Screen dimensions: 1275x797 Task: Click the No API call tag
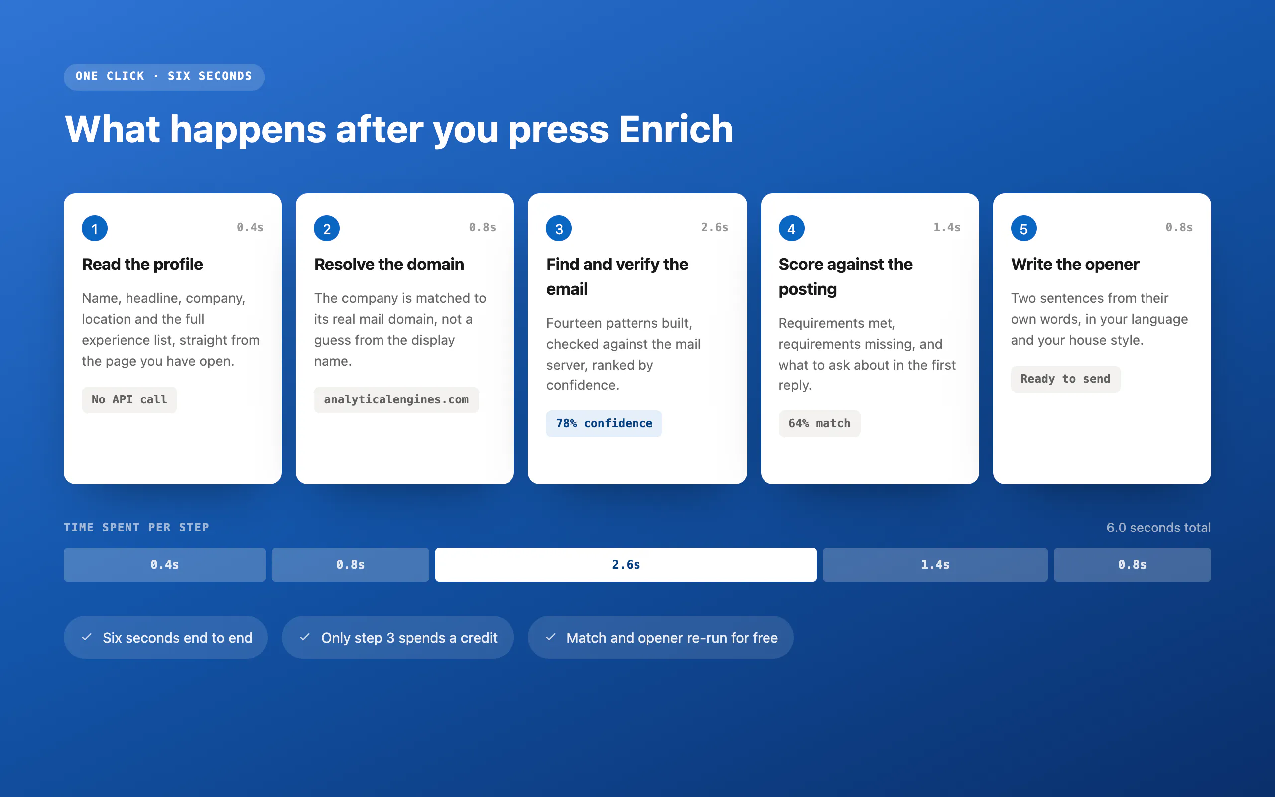[x=129, y=399]
